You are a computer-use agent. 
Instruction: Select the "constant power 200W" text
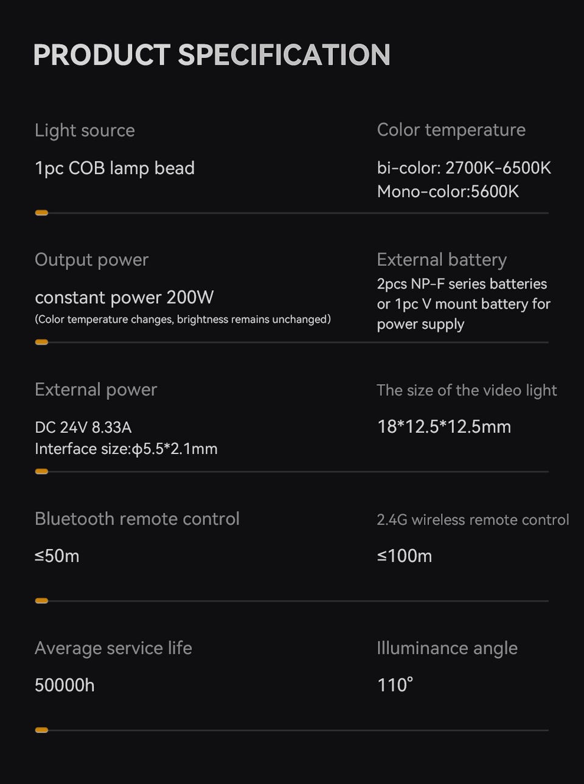[124, 298]
